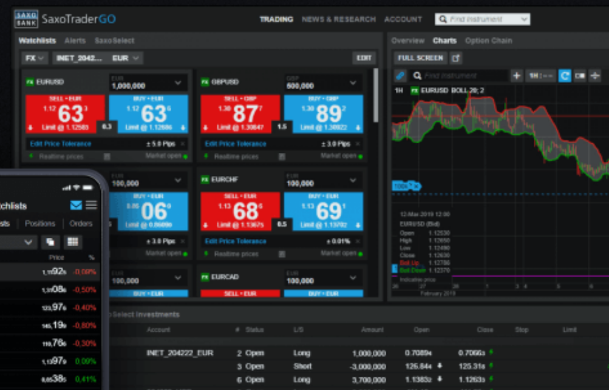This screenshot has width=609, height=390.
Task: Click the GBPUSD buy-side down arrow icon
Action: tap(358, 127)
